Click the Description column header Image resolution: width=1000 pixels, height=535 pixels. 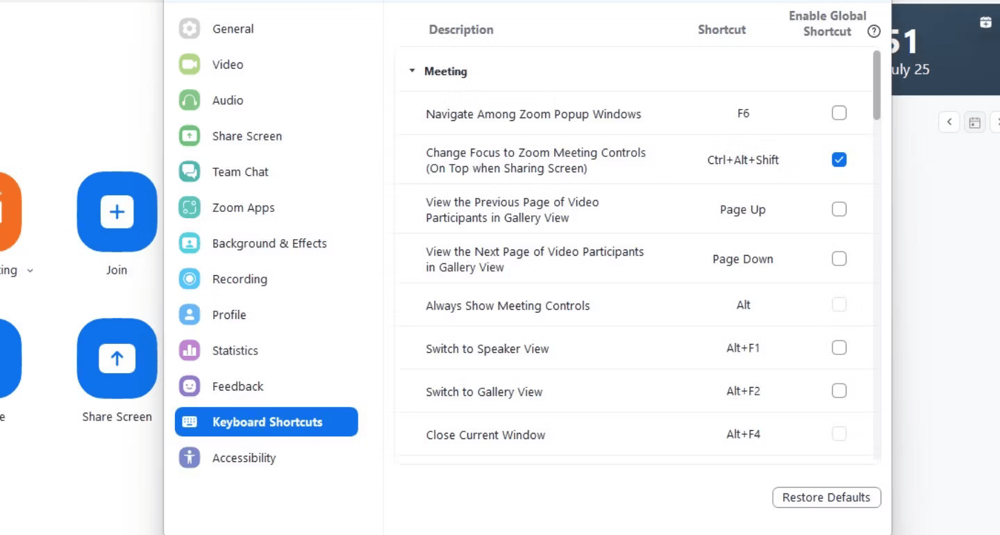[x=461, y=29]
